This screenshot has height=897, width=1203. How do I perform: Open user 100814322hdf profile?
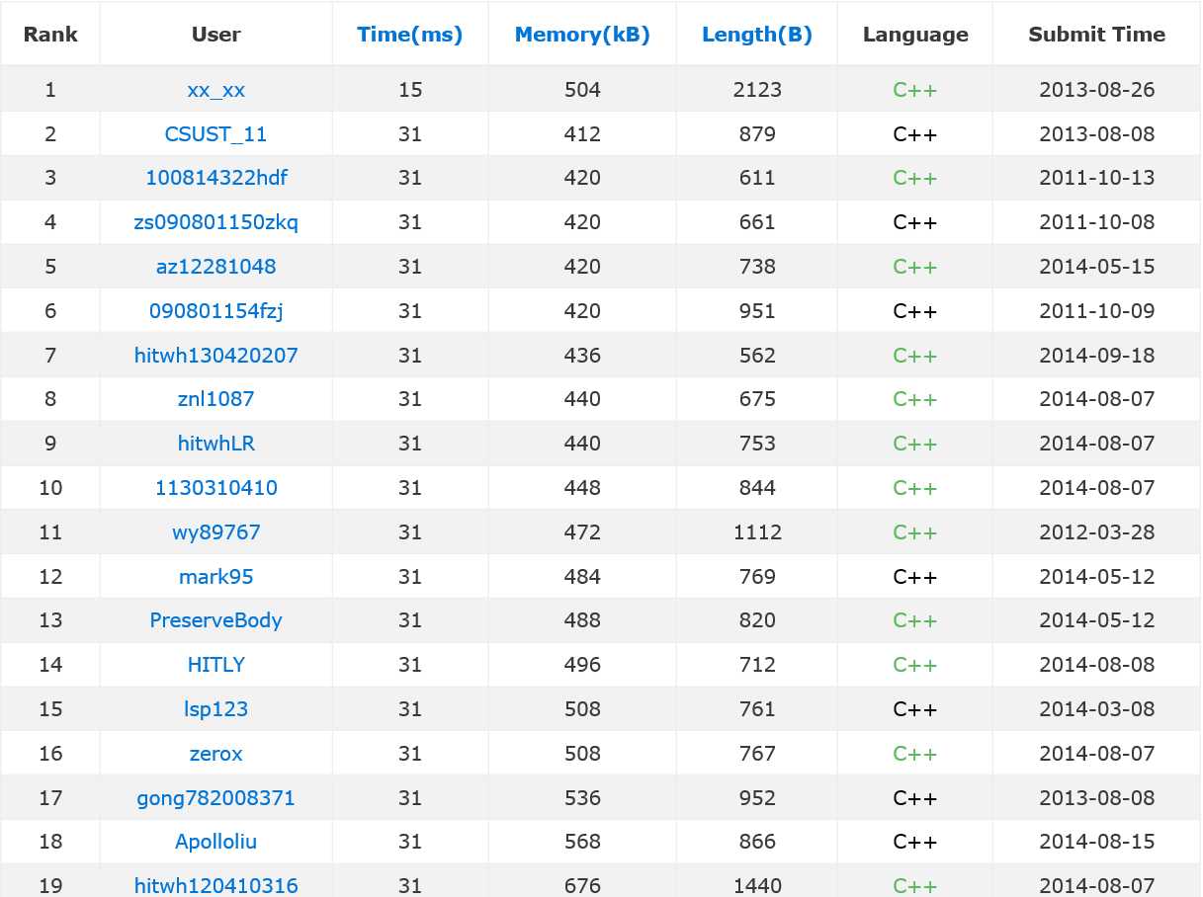tap(216, 178)
